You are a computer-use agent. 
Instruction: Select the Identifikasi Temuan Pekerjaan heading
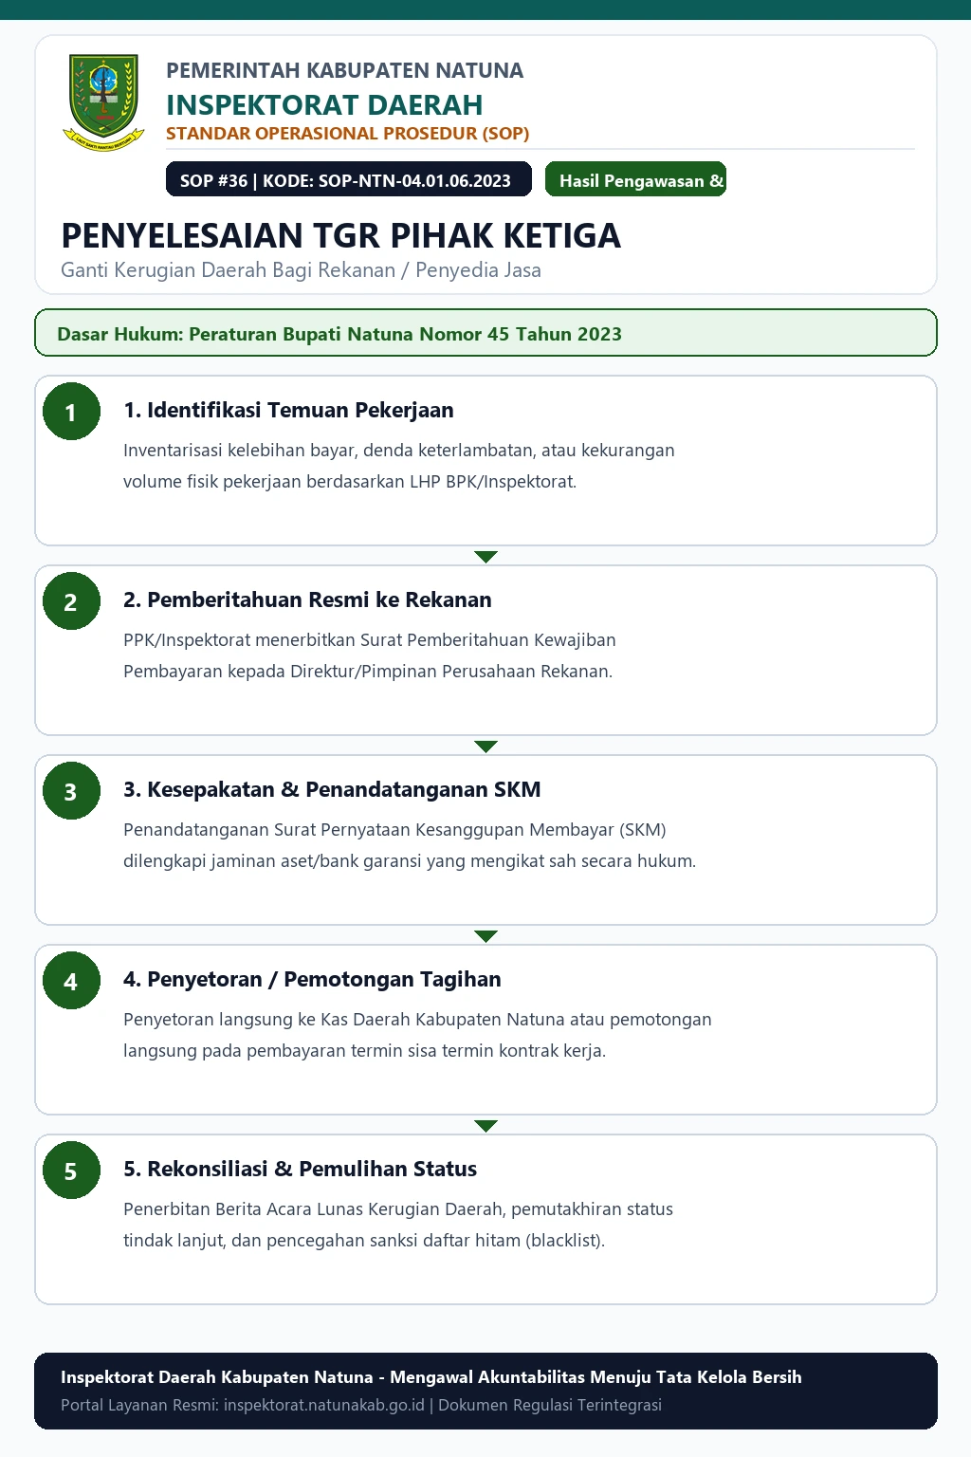[288, 410]
